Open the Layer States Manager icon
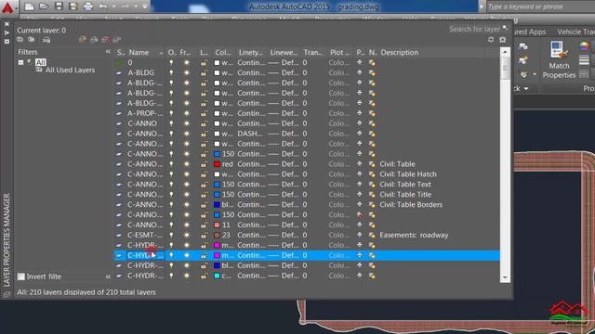This screenshot has width=595, height=334. pos(46,40)
